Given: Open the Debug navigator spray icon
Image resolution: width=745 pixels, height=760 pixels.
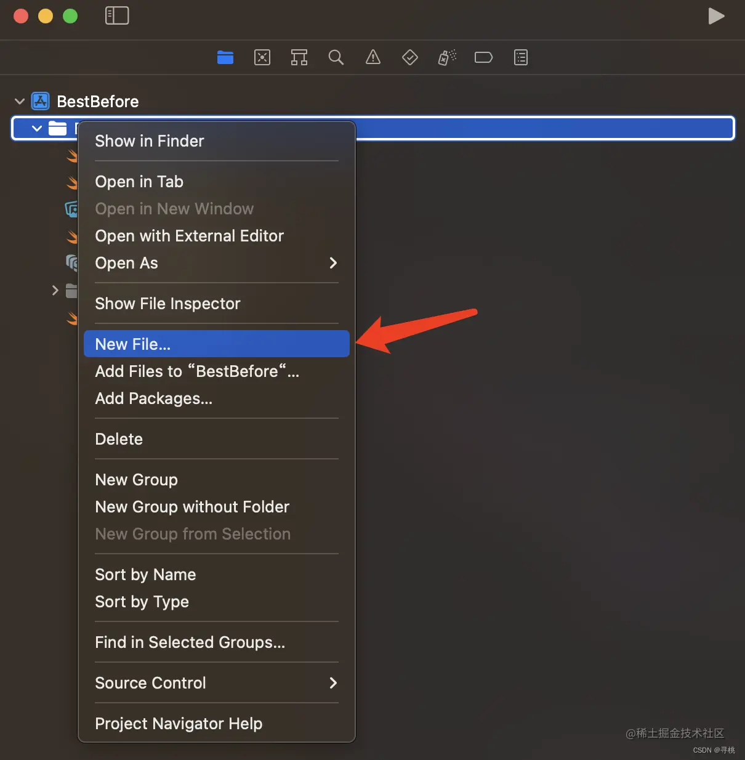Looking at the screenshot, I should 447,58.
